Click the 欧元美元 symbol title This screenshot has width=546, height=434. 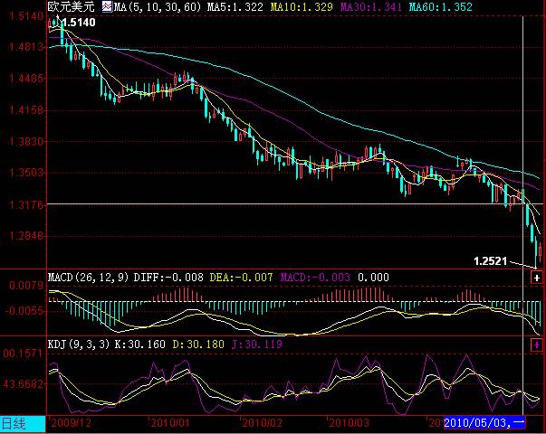click(x=71, y=6)
